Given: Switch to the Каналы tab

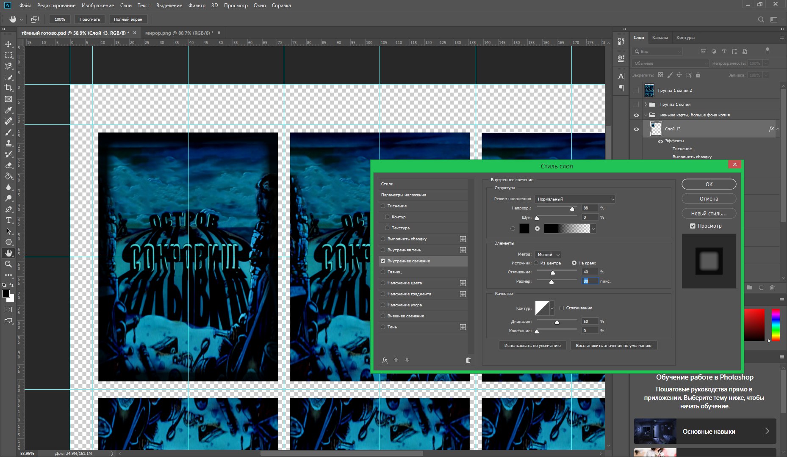Looking at the screenshot, I should pyautogui.click(x=660, y=38).
